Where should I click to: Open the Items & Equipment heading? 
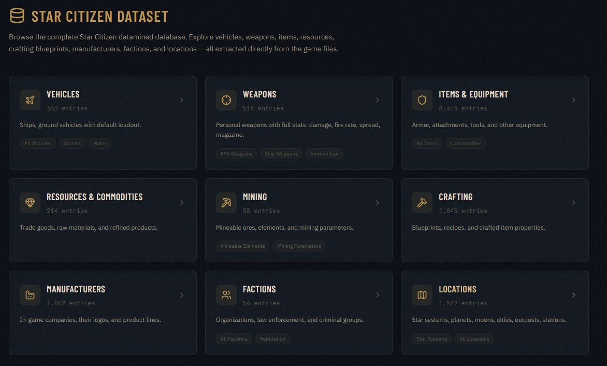473,94
